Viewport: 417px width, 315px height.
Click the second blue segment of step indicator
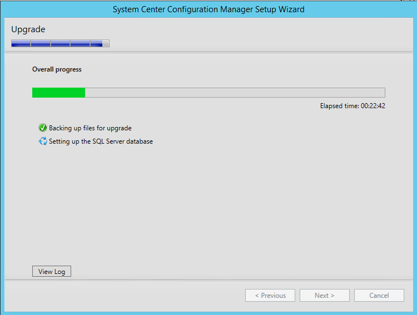point(41,43)
